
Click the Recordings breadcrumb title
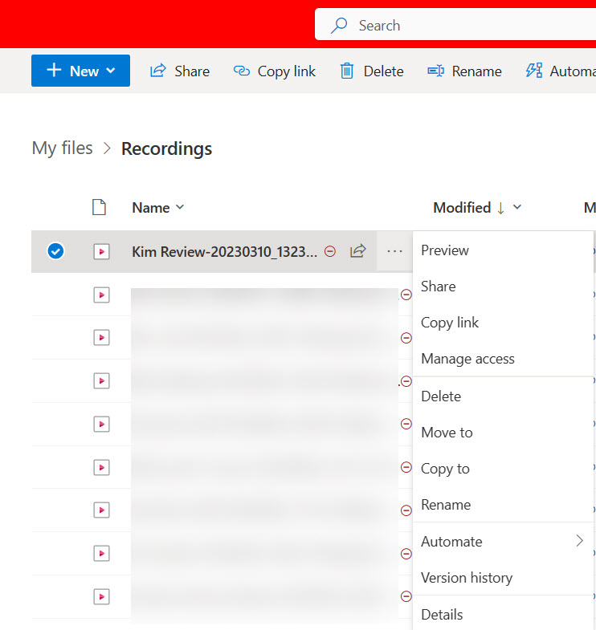point(166,148)
